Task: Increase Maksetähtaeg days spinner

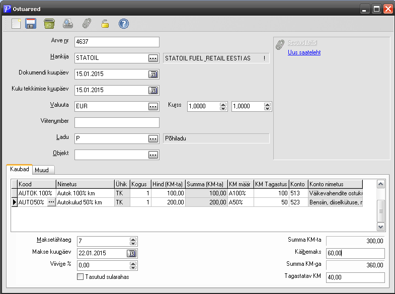Action: (x=133, y=239)
